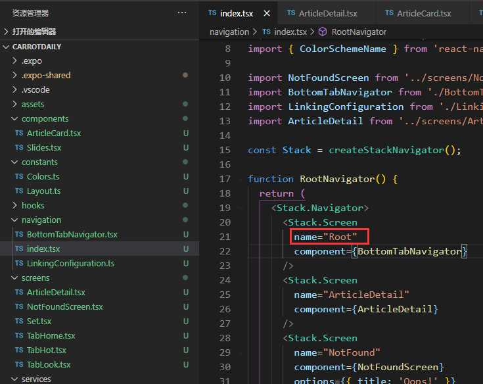The image size is (483, 384).
Task: Open BottomTabNavigator.tsx file
Action: [72, 235]
